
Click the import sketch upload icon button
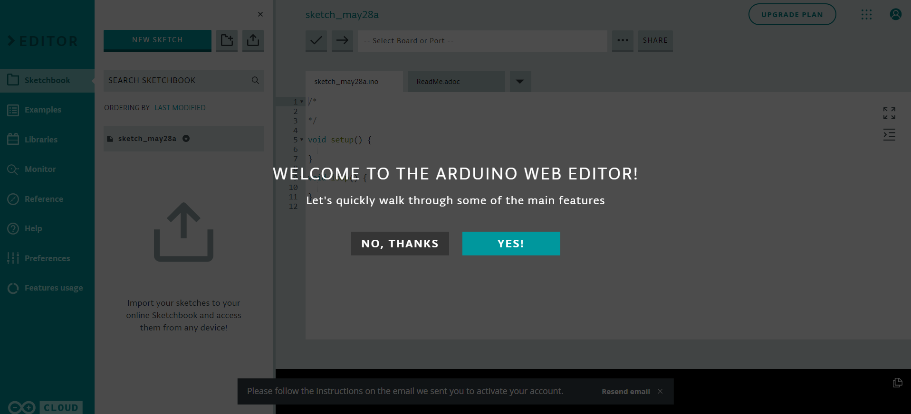[253, 40]
